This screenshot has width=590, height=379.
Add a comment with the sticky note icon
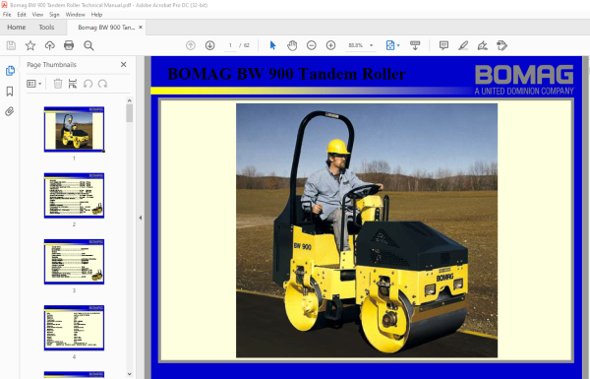443,45
